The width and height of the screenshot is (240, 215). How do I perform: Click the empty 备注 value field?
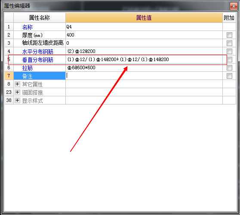[x=144, y=76]
